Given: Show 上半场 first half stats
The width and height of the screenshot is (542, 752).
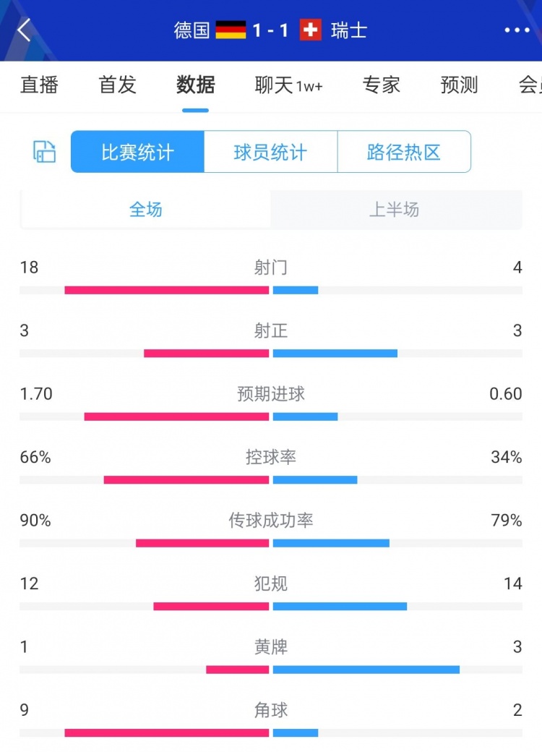Looking at the screenshot, I should pyautogui.click(x=394, y=210).
